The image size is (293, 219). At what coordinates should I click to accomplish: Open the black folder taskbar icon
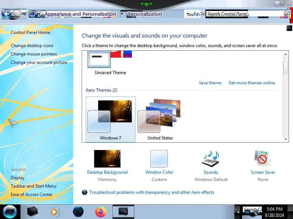(x=32, y=212)
